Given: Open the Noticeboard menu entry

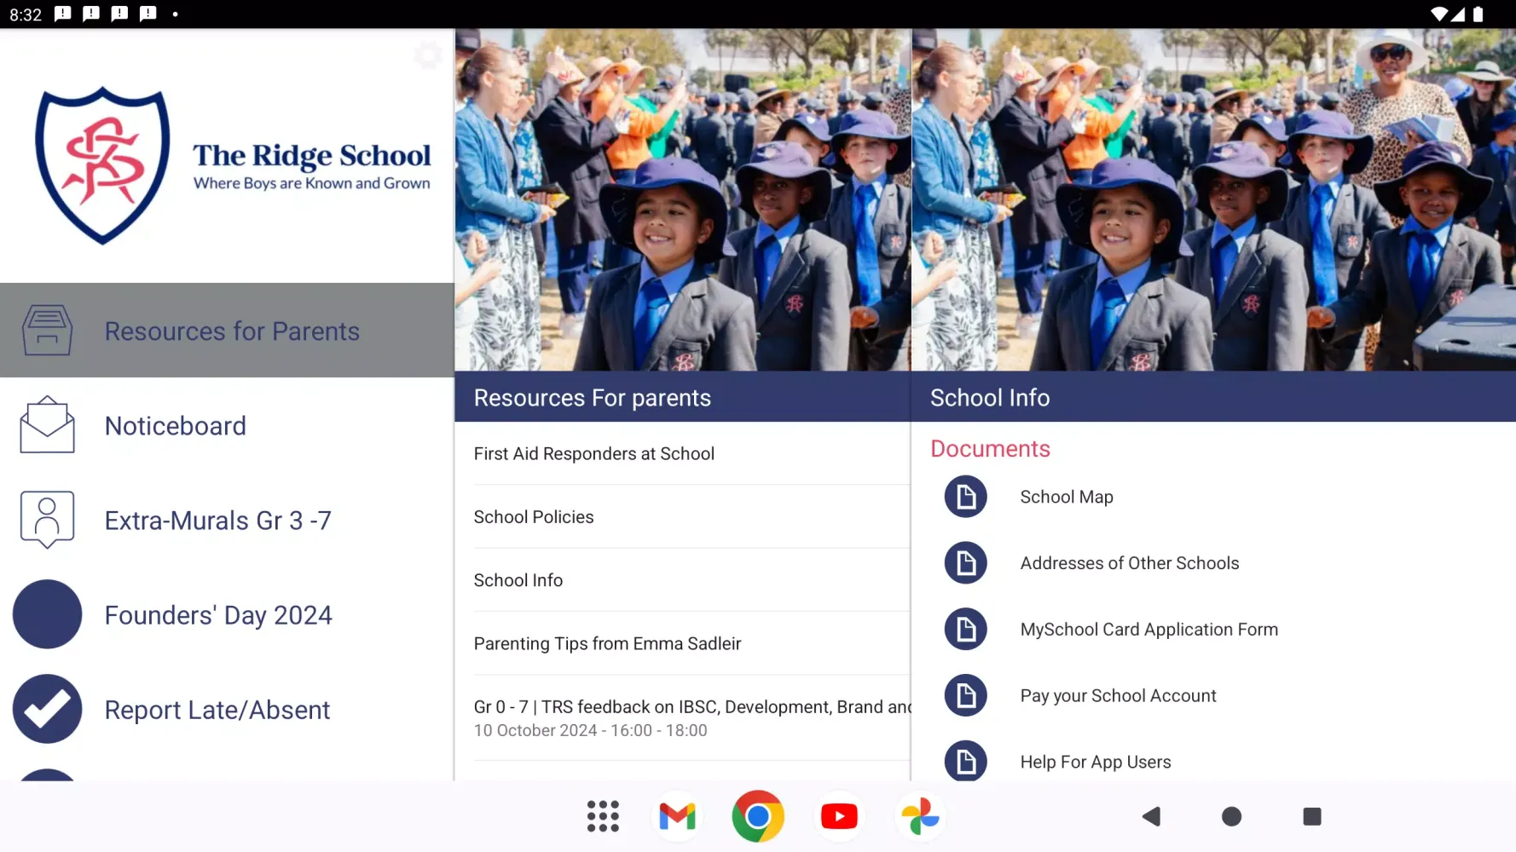Looking at the screenshot, I should (175, 425).
